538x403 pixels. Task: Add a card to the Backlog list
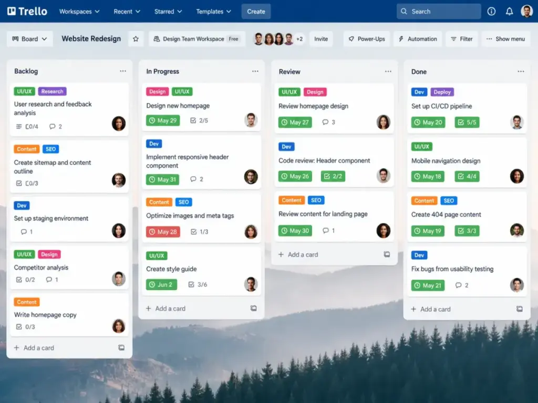pos(34,348)
